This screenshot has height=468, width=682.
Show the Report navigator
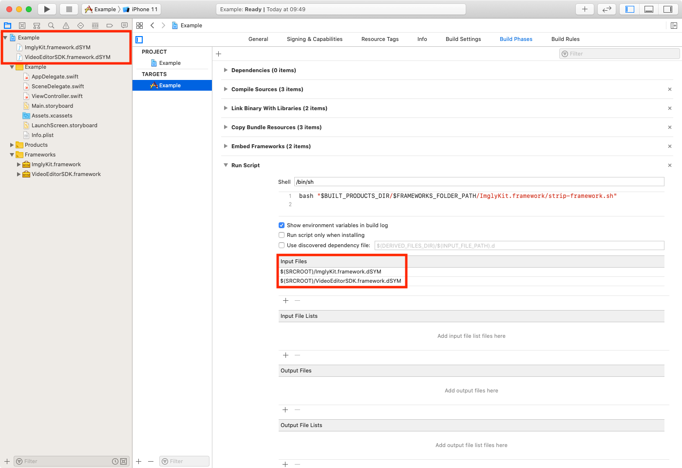coord(124,25)
